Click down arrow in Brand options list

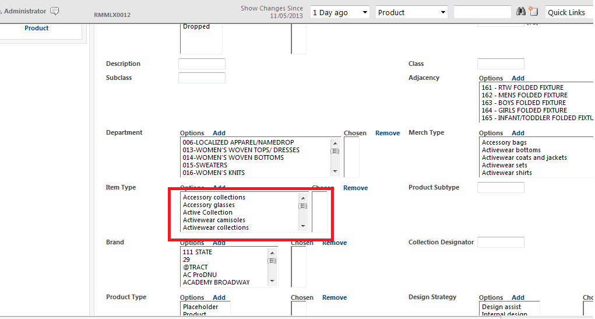272,281
